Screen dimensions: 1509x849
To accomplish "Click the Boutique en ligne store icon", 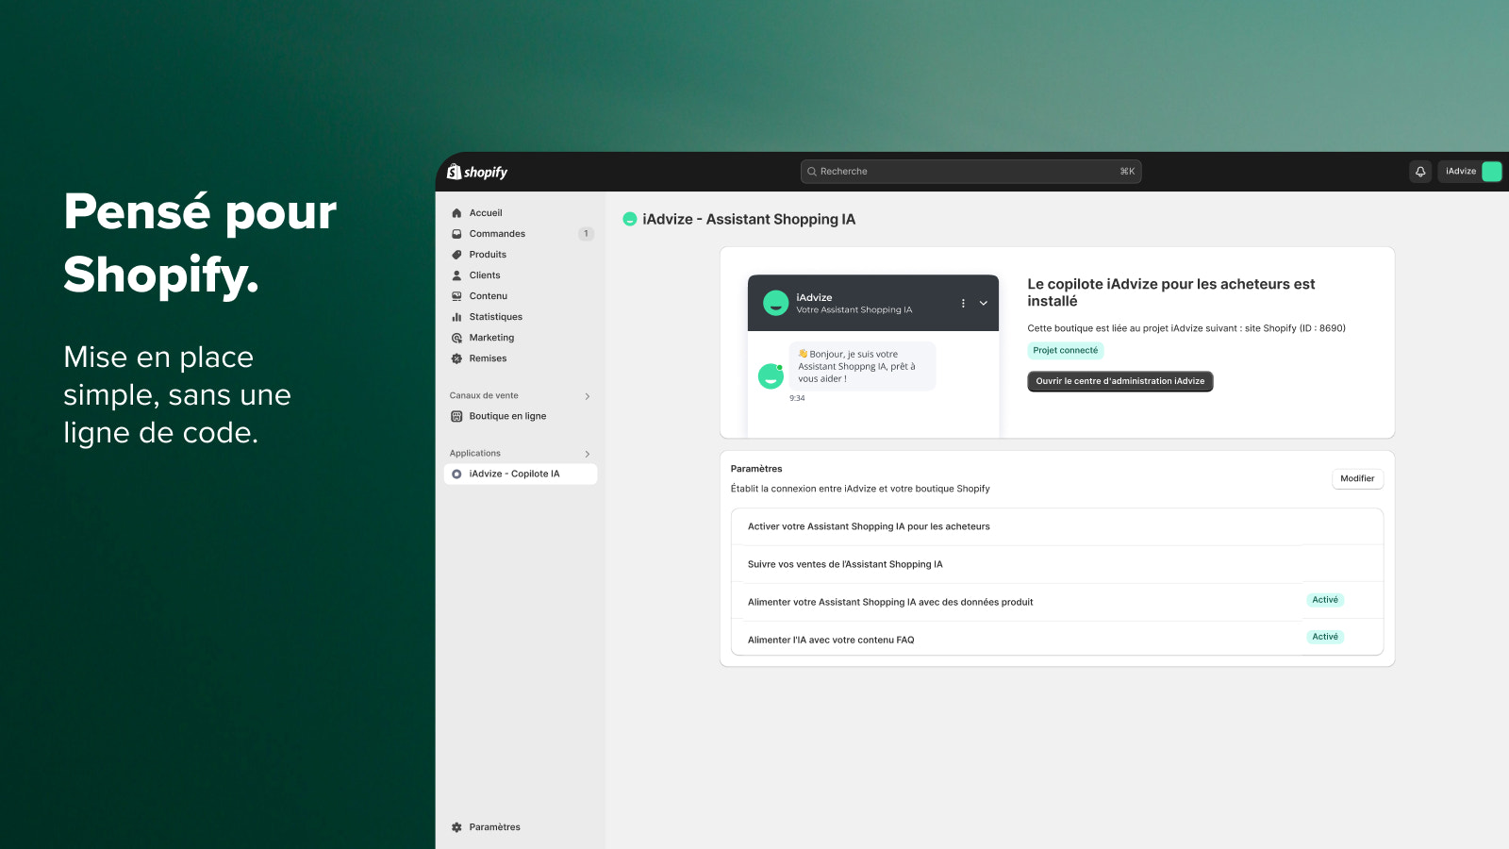I will [x=456, y=416].
